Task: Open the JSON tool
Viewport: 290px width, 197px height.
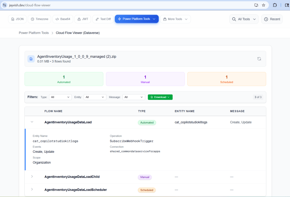Action: [x=17, y=19]
